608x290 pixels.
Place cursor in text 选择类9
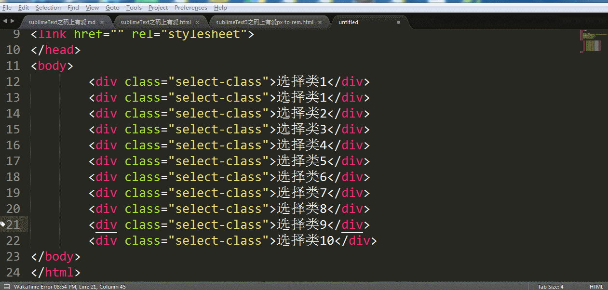point(302,224)
